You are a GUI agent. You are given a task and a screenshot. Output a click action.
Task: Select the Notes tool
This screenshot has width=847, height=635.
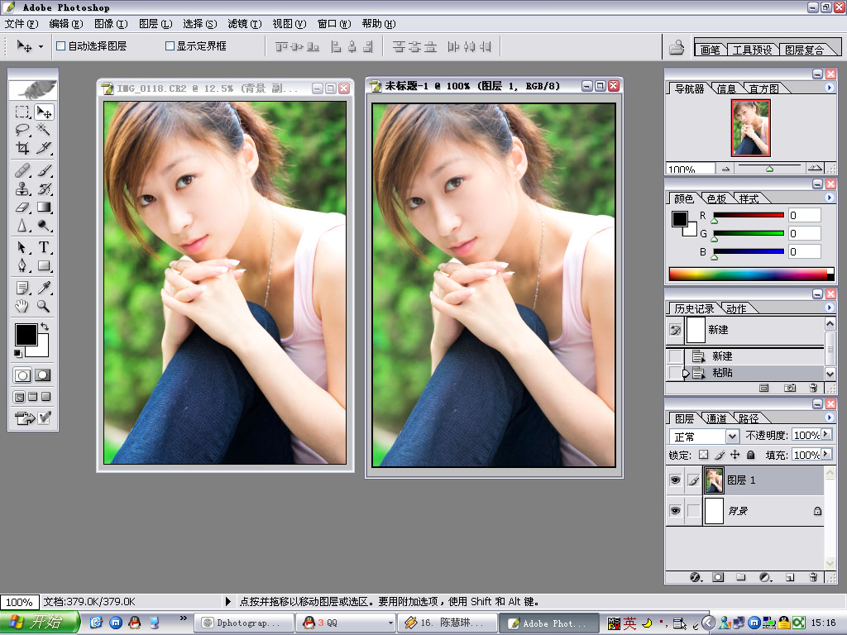point(22,288)
